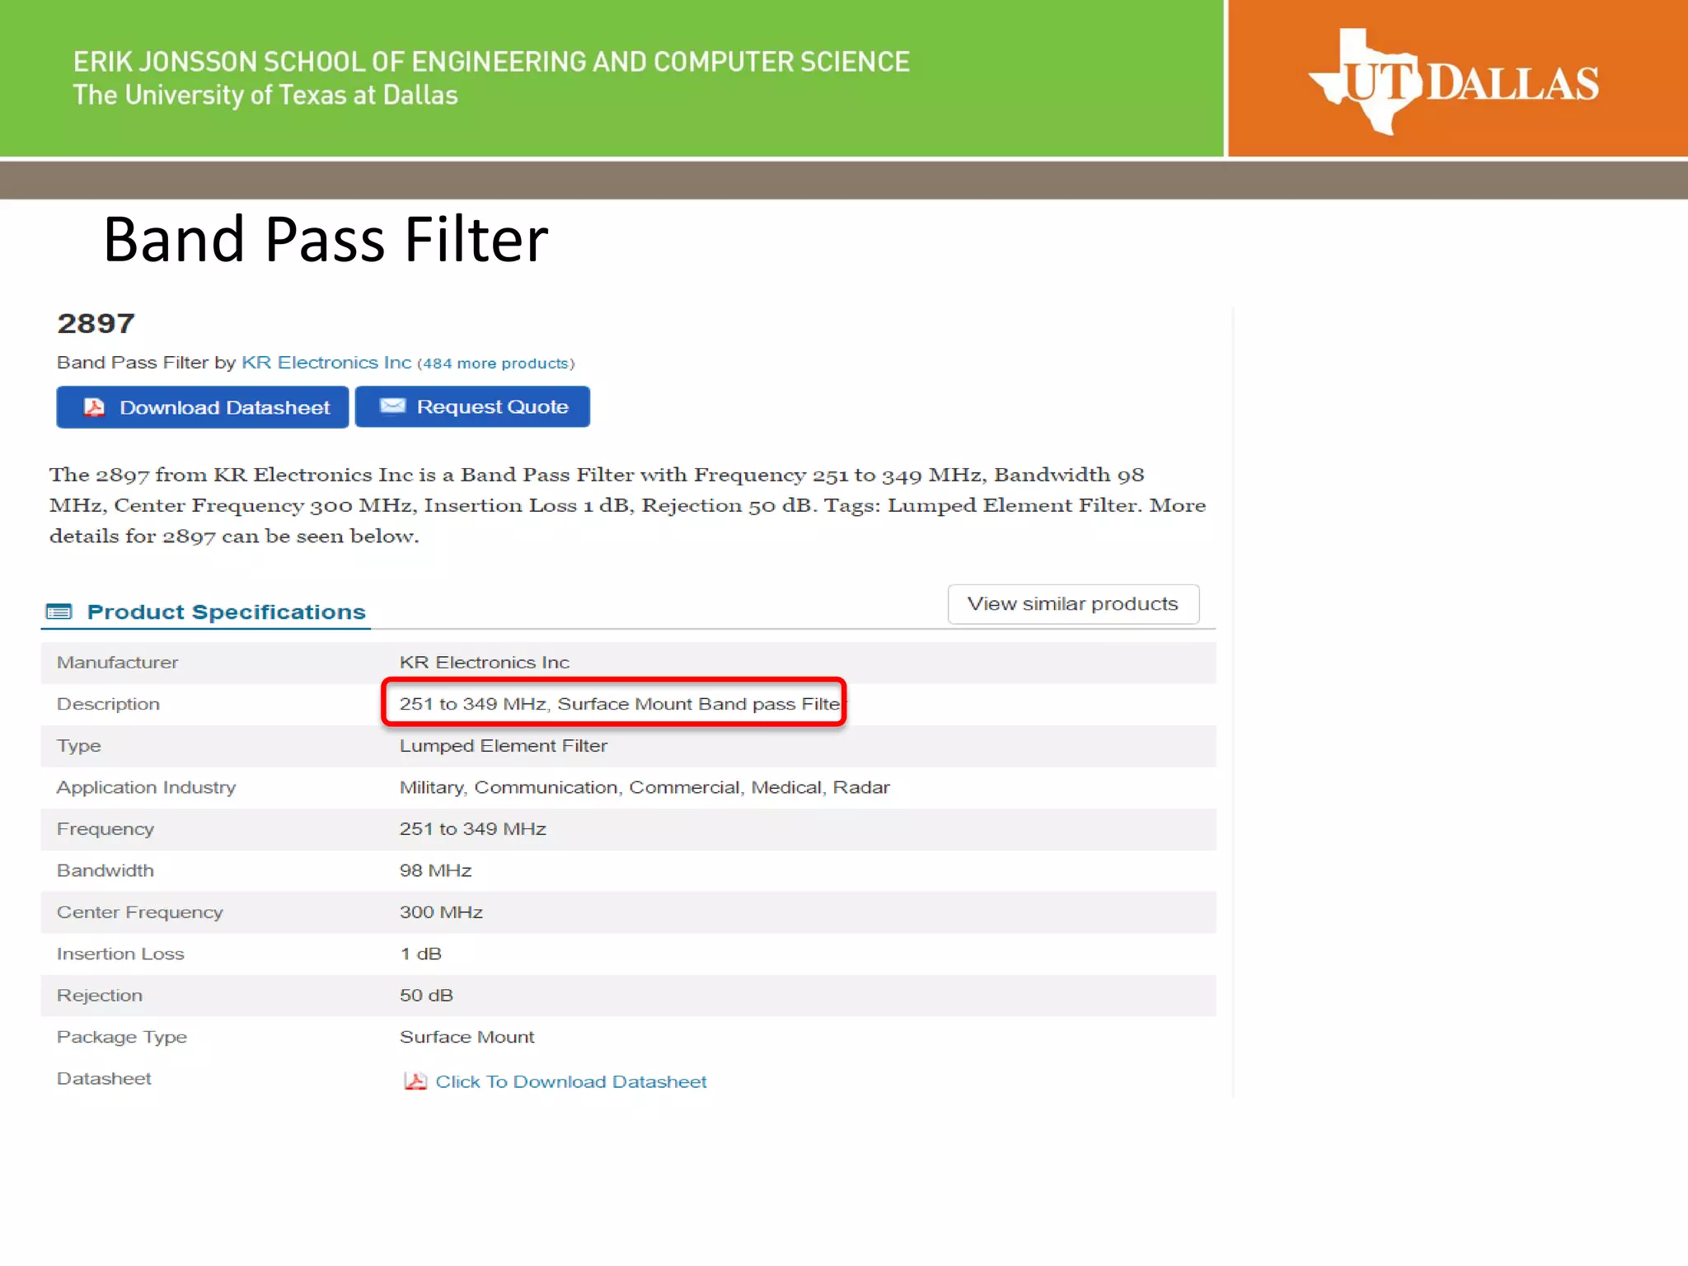
Task: Click the Datasheet row label
Action: pyautogui.click(x=104, y=1079)
